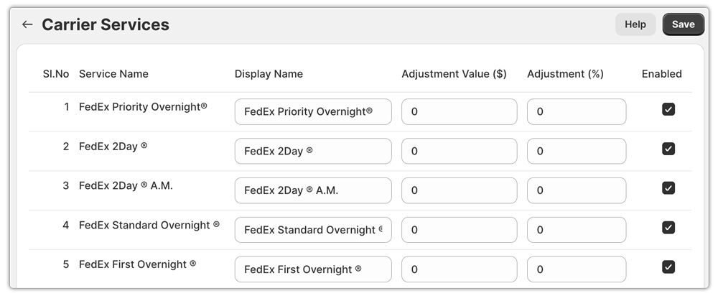Toggle FedEx First Overnight Enabled checkbox
The width and height of the screenshot is (718, 296).
tap(668, 267)
